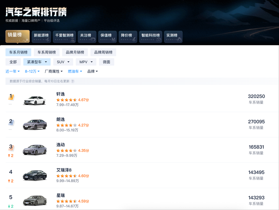This screenshot has width=279, height=210.
Task: Open the 汽车之家排行榜 logo title
Action: (x=36, y=12)
